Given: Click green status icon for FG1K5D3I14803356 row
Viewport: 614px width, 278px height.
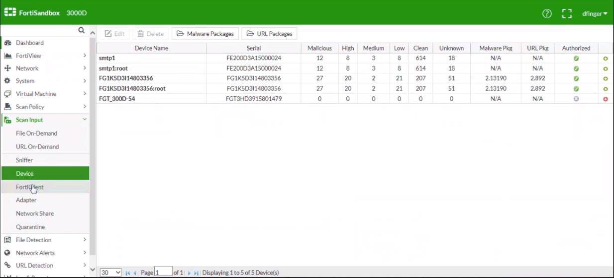Looking at the screenshot, I should pos(606,78).
